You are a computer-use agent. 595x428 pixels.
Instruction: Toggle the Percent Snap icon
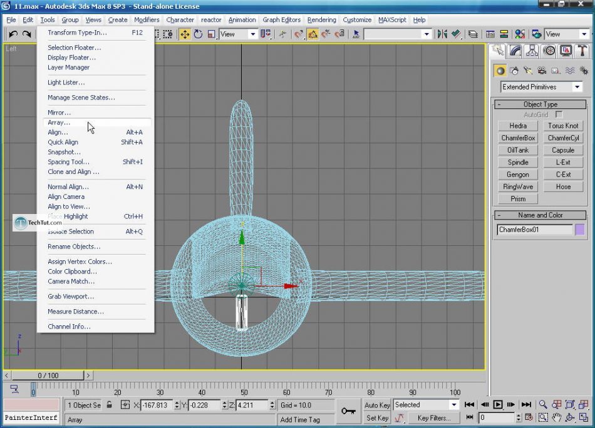(326, 34)
